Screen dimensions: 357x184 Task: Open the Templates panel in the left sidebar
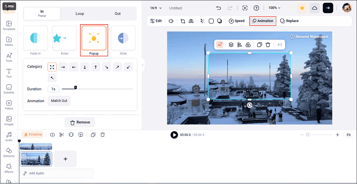(x=9, y=26)
